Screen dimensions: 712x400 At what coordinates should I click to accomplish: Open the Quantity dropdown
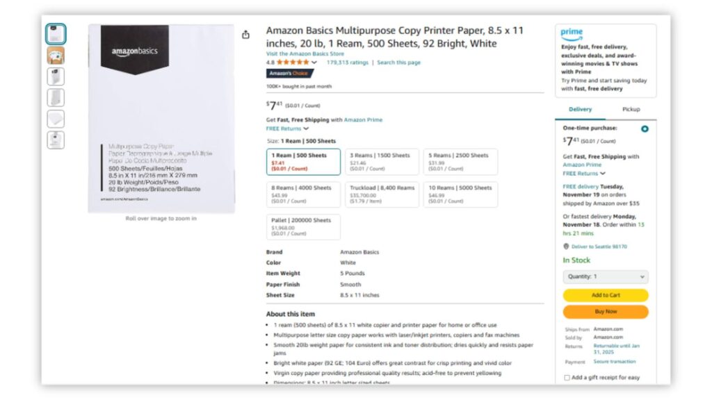(605, 276)
